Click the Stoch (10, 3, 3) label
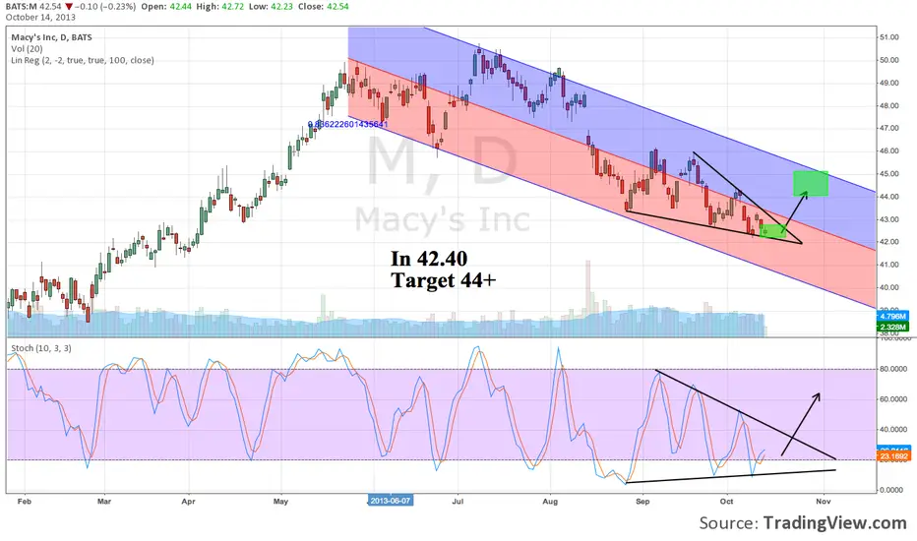 tap(41, 348)
